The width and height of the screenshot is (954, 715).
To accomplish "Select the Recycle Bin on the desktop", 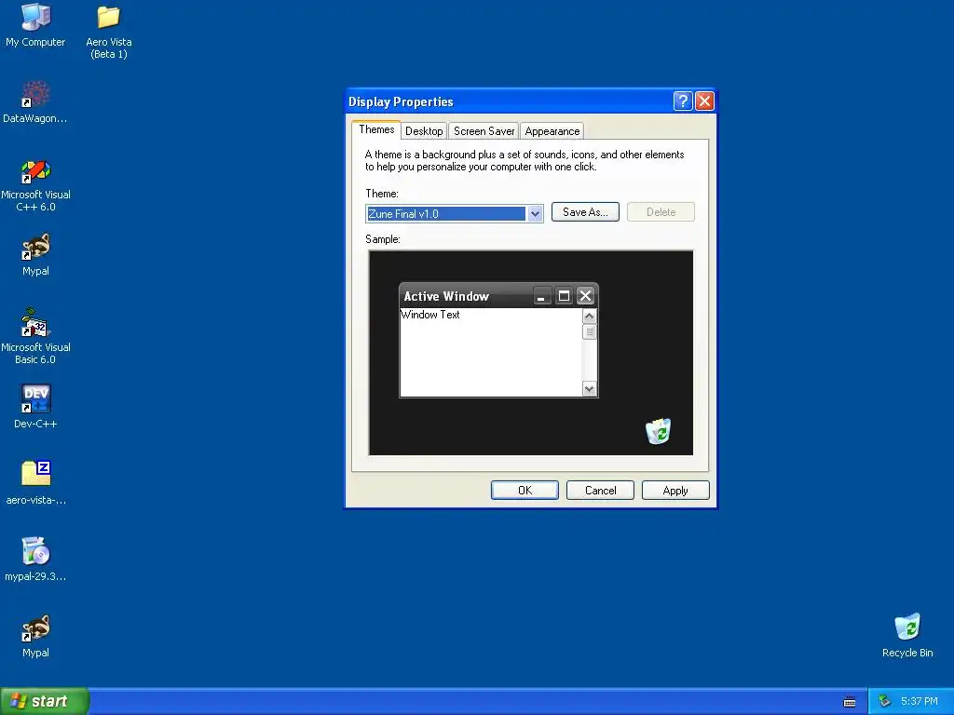I will pos(907,635).
